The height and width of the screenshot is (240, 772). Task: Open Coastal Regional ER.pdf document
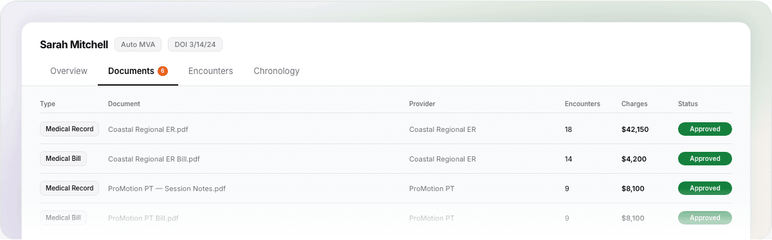click(148, 129)
